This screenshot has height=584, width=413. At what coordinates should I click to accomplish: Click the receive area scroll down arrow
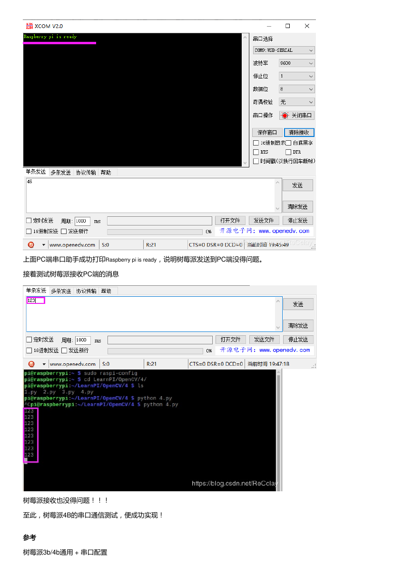tap(246, 162)
